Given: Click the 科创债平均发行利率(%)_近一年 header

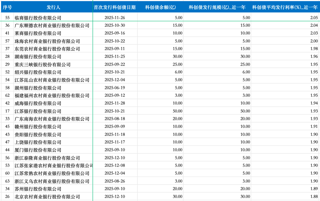Looking at the screenshot, I should [x=285, y=7].
